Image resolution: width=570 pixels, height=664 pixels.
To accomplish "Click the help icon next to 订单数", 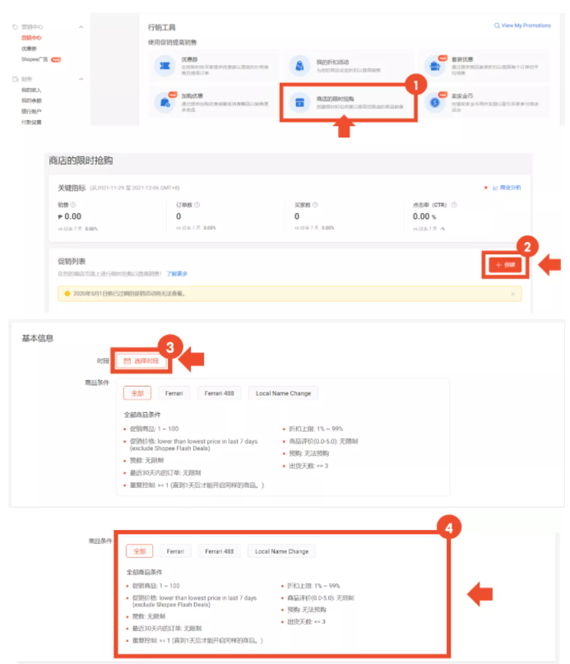I will click(x=197, y=205).
